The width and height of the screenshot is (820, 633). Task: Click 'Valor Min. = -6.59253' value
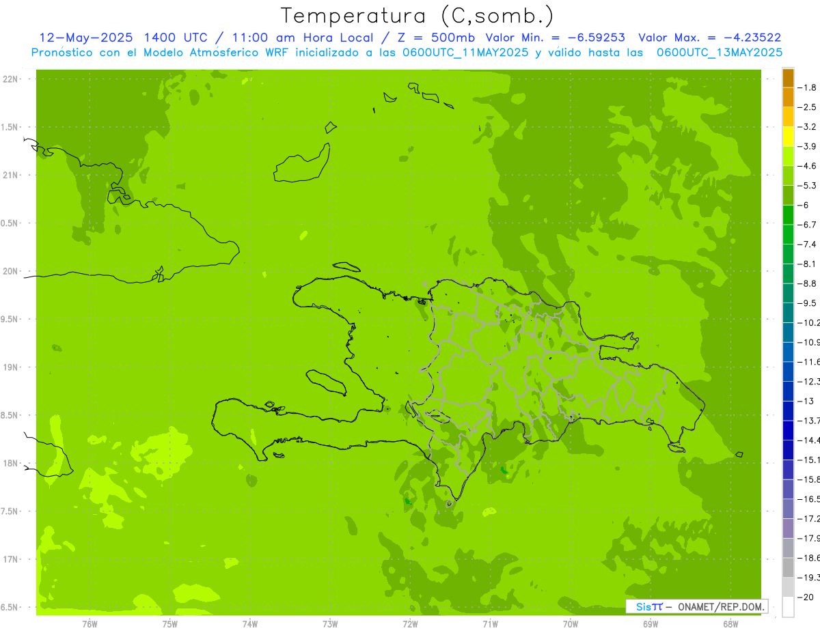point(557,38)
